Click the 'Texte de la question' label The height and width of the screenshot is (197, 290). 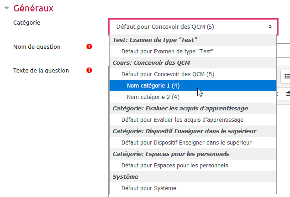click(41, 70)
